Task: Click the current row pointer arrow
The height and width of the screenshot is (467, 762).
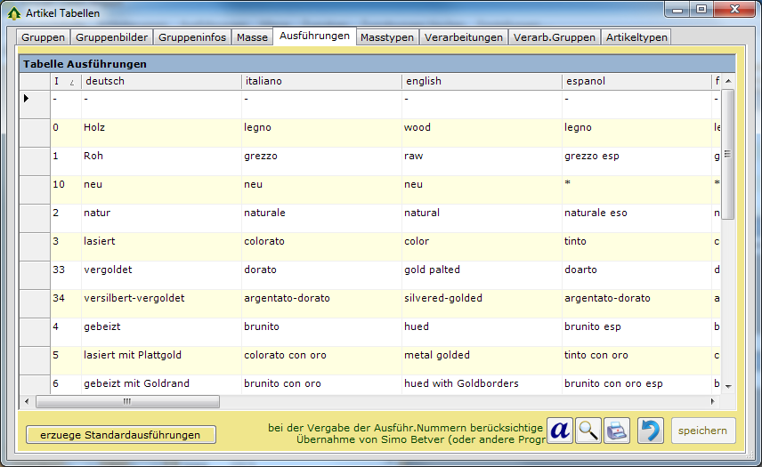Action: tap(27, 98)
